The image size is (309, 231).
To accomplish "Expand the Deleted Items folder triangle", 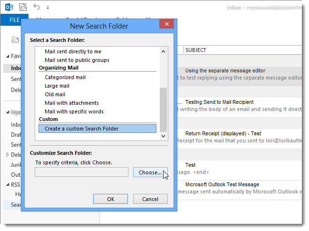I will 8,155.
